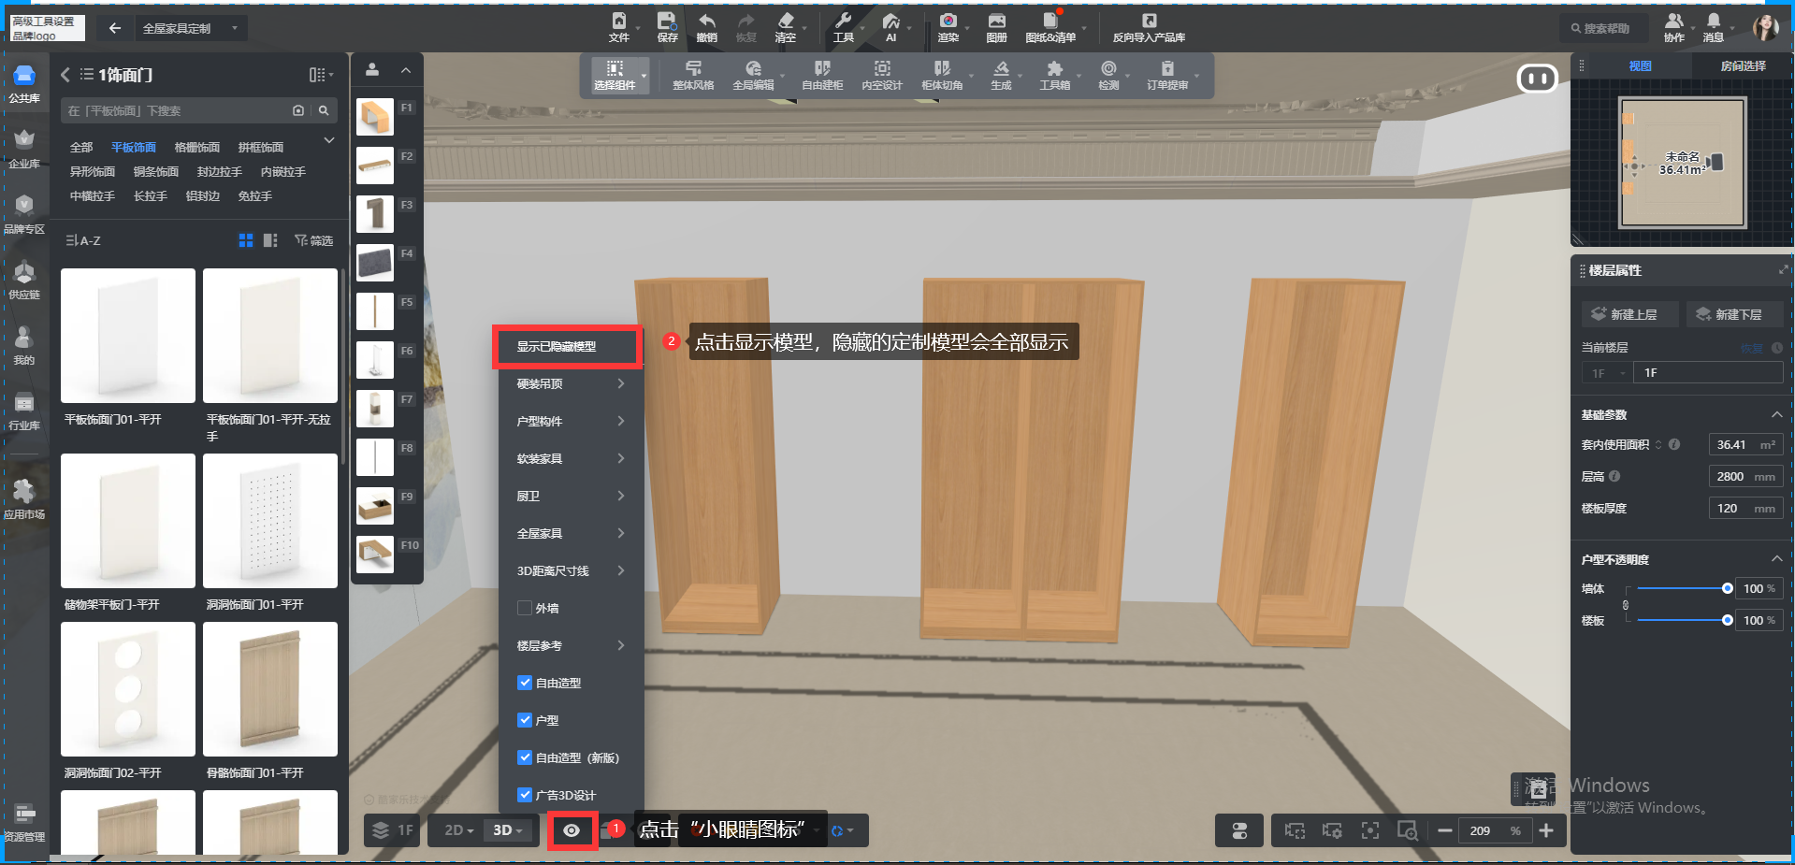This screenshot has height=865, width=1795.
Task: Uncheck the 广告3D设计 checkbox
Action: coord(525,795)
